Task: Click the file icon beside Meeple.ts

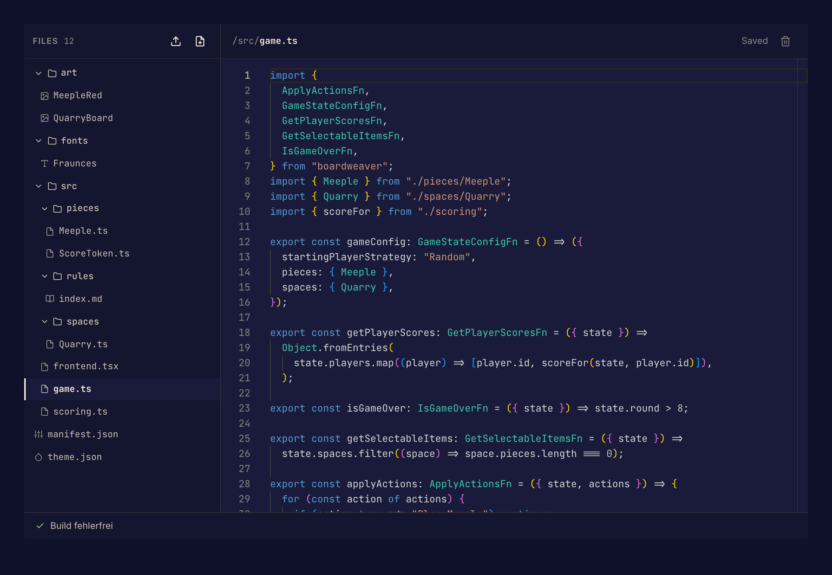Action: 50,231
